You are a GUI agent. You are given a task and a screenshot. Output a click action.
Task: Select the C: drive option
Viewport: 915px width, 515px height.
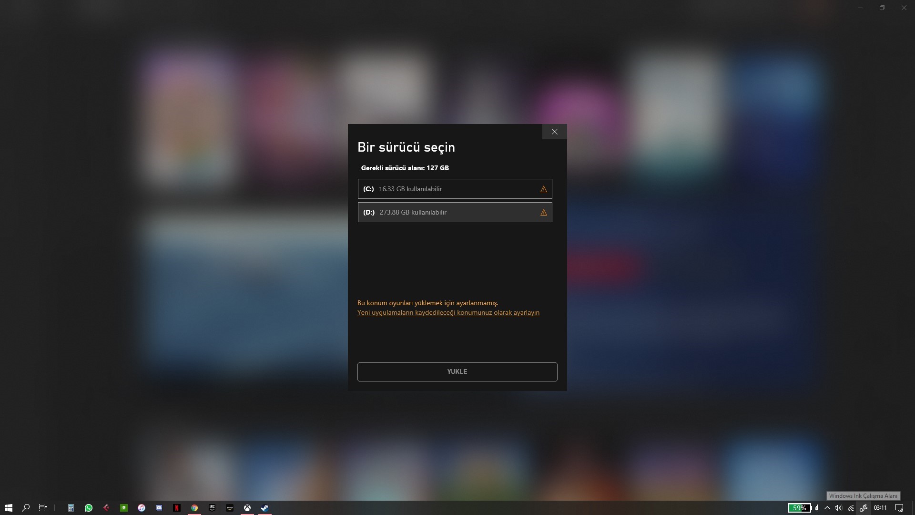[x=455, y=189]
